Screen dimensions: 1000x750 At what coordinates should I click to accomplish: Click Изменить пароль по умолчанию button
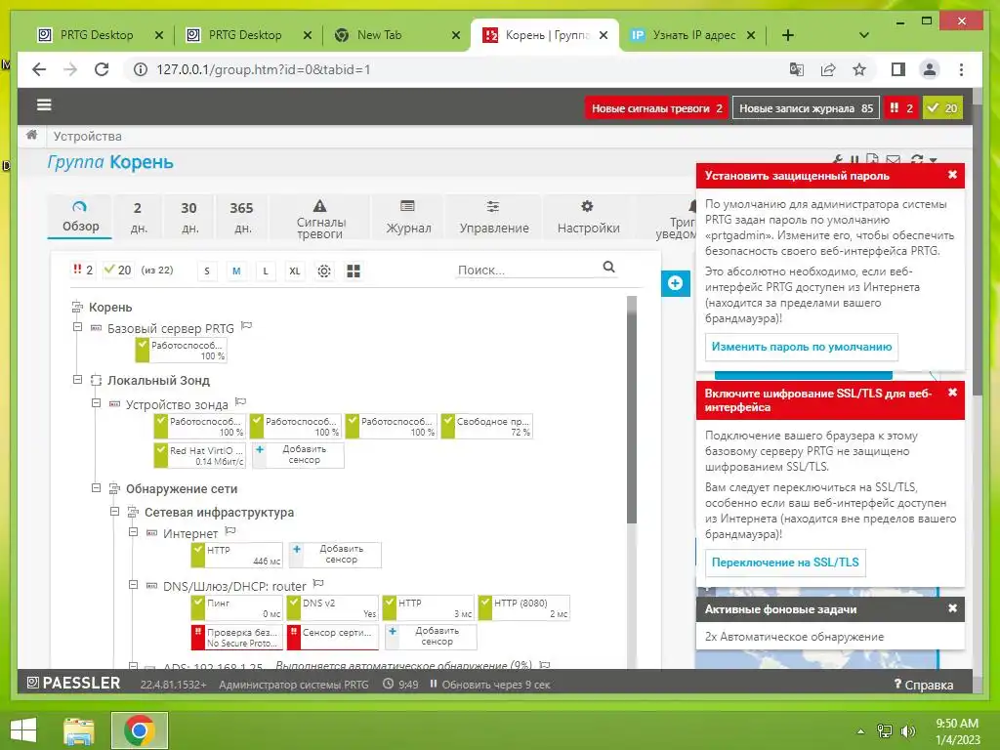802,347
